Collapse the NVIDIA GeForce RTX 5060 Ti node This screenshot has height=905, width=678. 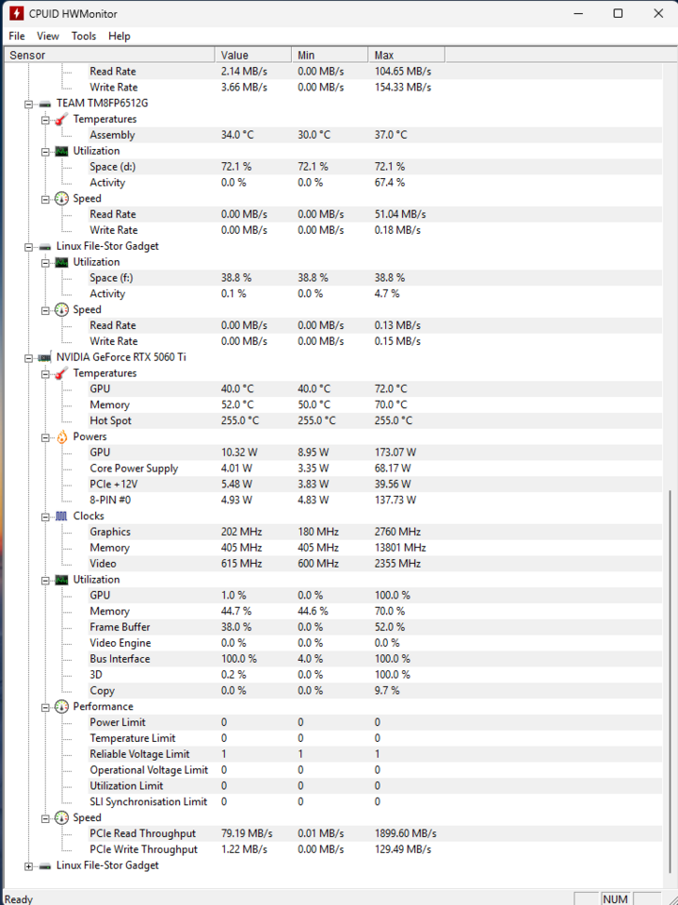tap(28, 358)
